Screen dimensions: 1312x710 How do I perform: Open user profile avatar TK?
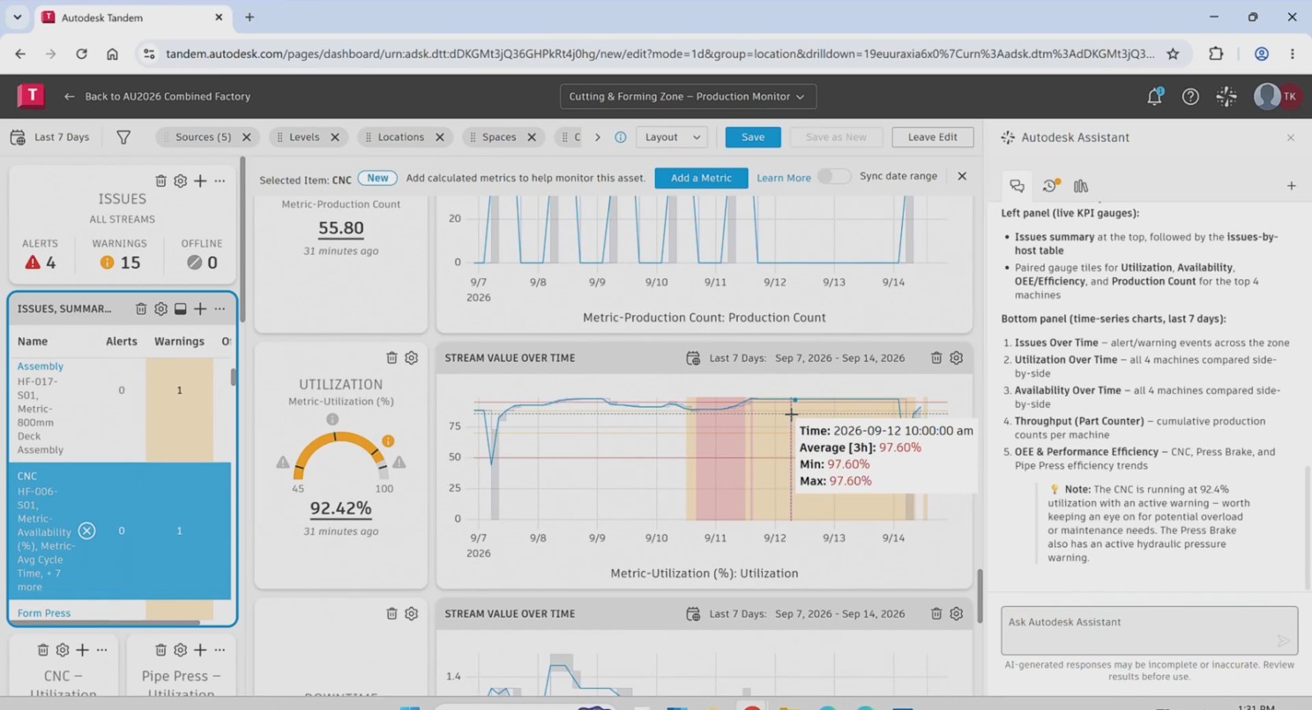pyautogui.click(x=1278, y=97)
